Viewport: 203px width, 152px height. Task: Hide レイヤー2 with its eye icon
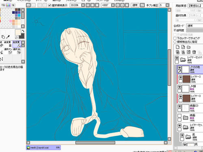[x=181, y=77]
